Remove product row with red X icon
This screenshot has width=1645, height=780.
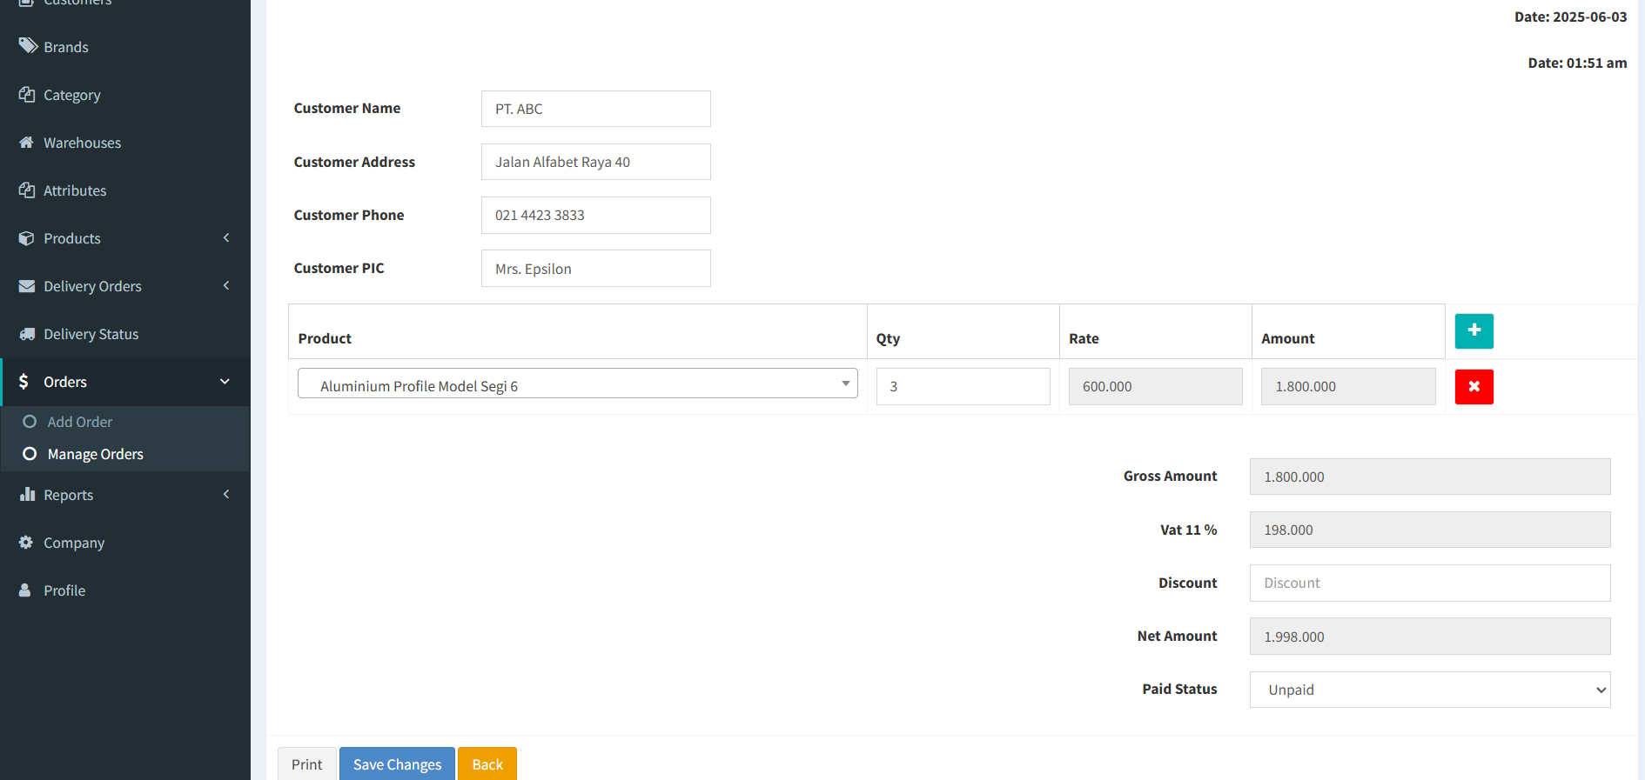tap(1474, 387)
